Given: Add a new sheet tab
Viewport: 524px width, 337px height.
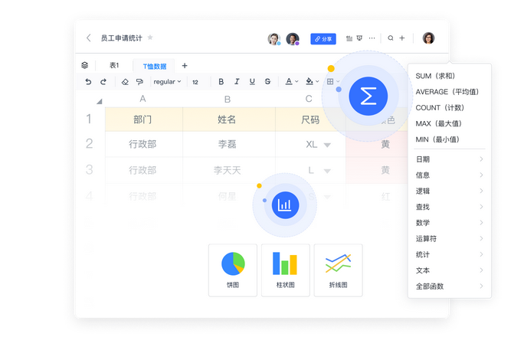Looking at the screenshot, I should (x=185, y=66).
